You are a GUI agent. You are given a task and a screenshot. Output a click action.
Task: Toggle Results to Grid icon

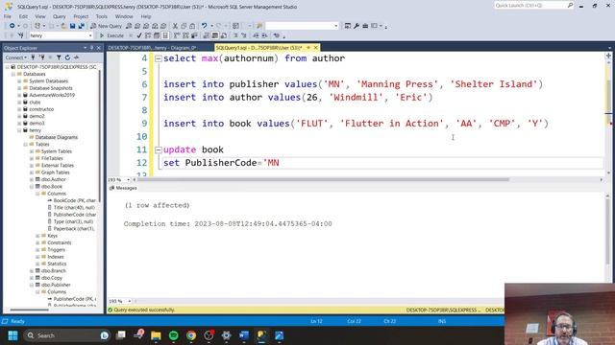(x=215, y=35)
